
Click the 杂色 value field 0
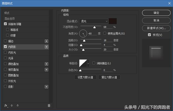pyautogui.click(x=108, y=70)
